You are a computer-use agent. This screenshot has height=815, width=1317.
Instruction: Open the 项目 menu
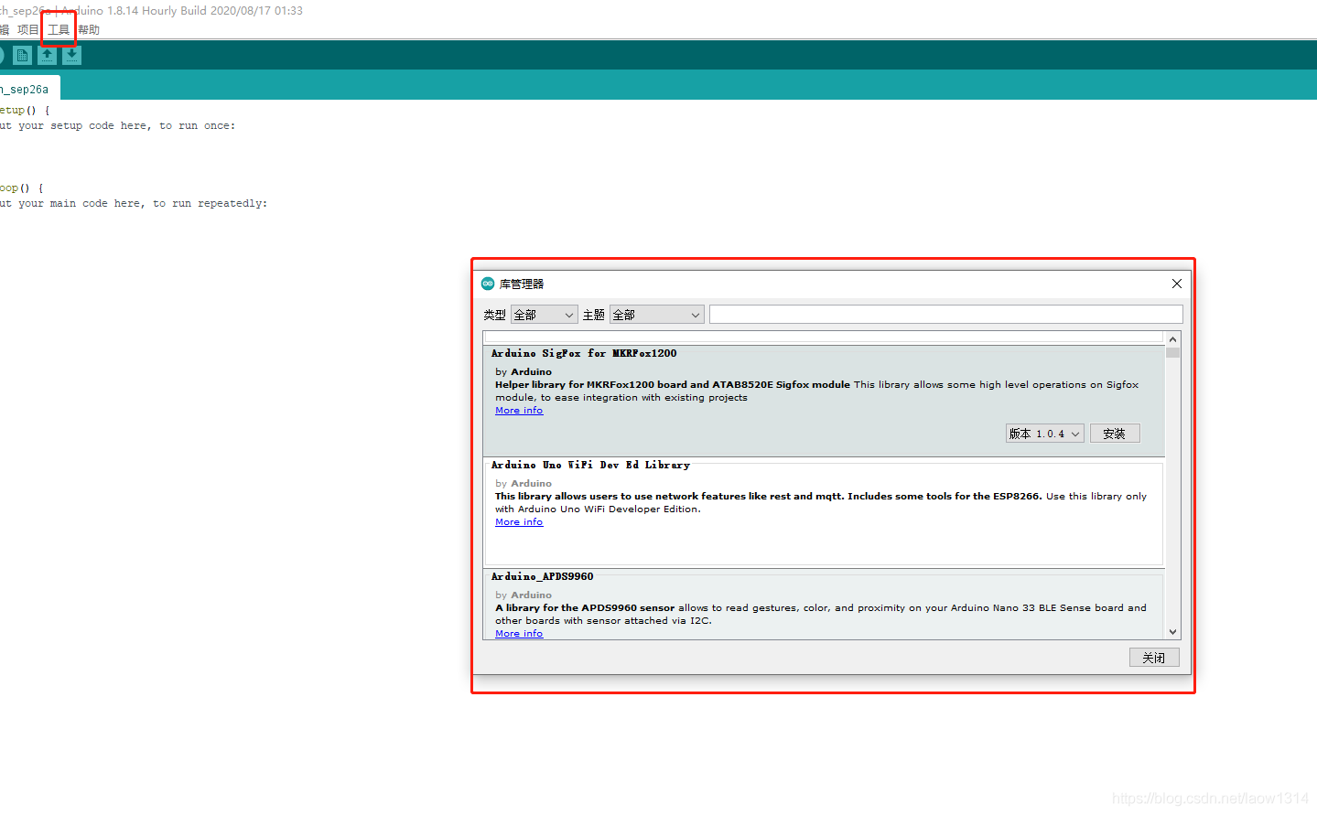(28, 29)
